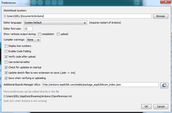Click the "Compiler warnings:" label
The image size is (172, 113).
[14, 40]
